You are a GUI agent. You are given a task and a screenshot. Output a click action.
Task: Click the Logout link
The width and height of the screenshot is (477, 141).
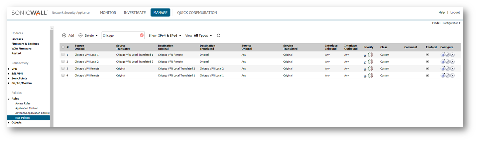pos(455,12)
